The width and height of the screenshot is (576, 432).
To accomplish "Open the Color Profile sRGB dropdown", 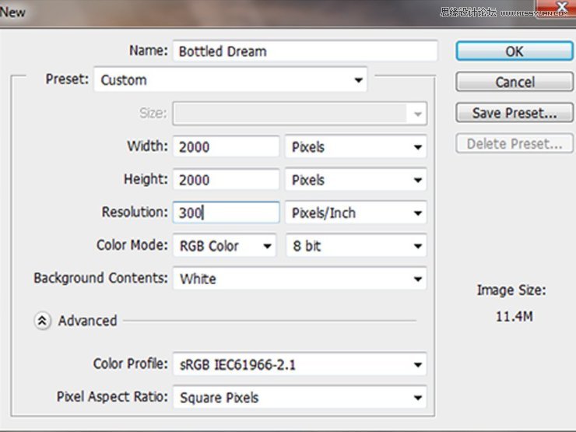I will [300, 364].
